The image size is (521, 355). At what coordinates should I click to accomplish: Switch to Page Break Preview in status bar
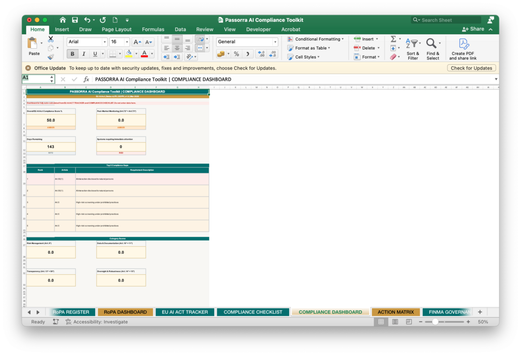tap(409, 322)
